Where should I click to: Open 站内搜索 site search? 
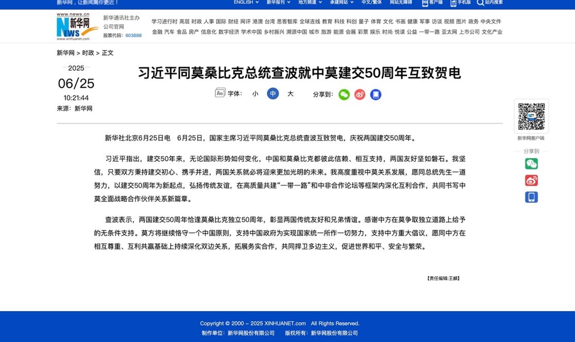490,3
